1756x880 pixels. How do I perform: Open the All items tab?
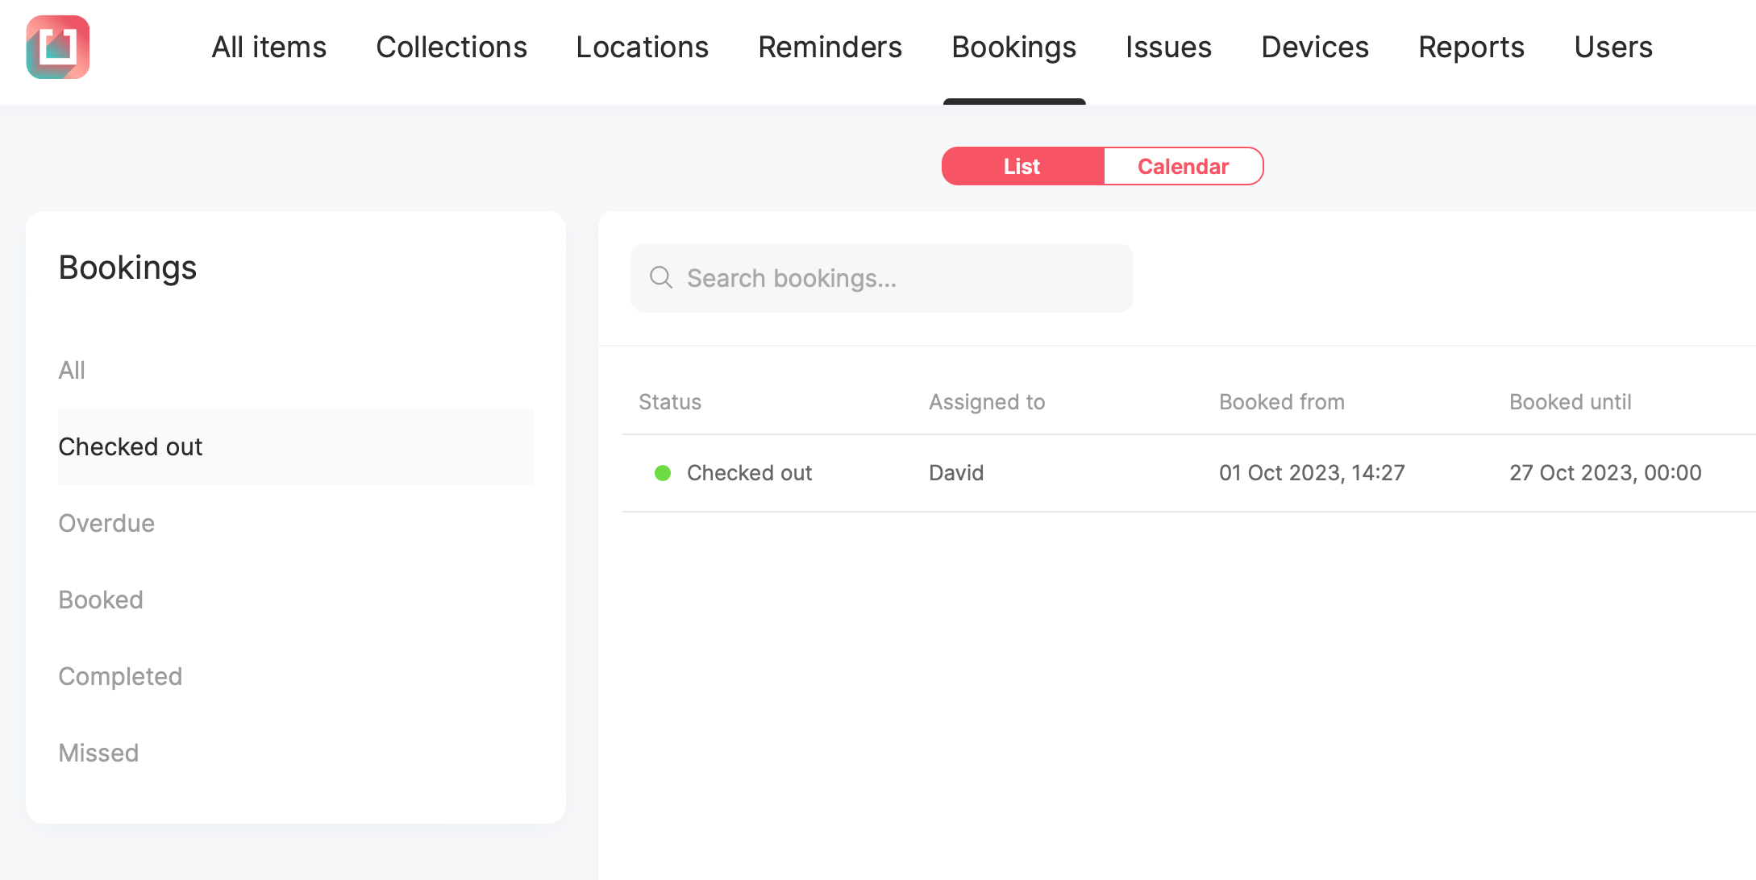click(269, 47)
